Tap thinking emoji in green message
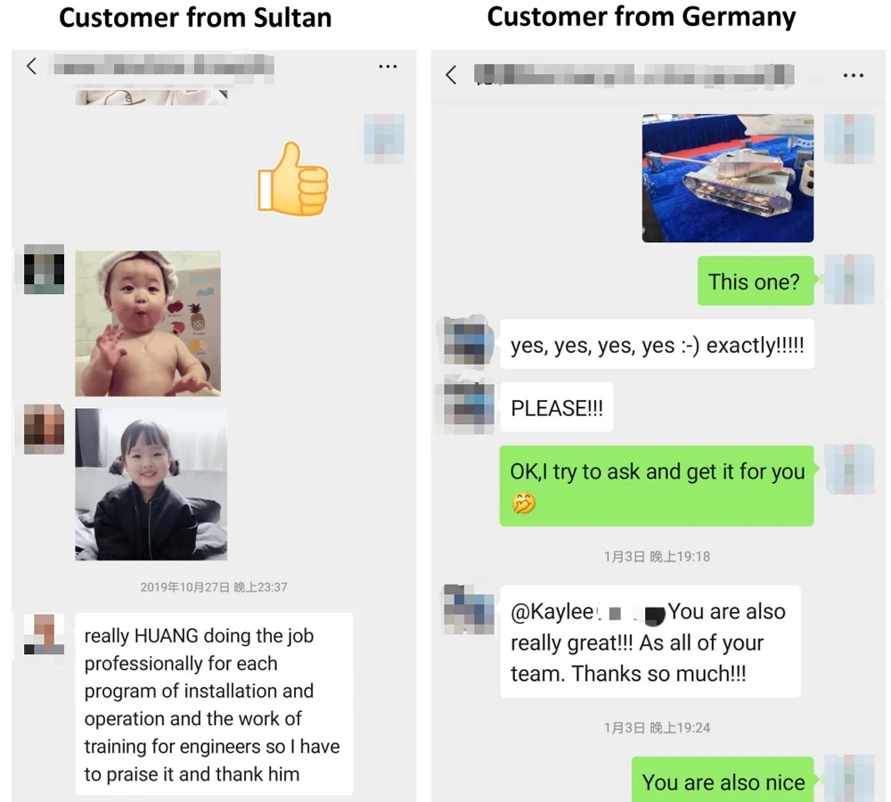 (523, 503)
